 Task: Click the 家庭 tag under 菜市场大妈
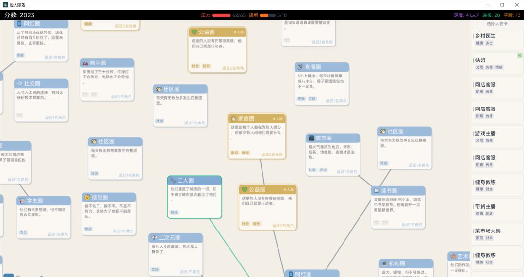[479, 238]
